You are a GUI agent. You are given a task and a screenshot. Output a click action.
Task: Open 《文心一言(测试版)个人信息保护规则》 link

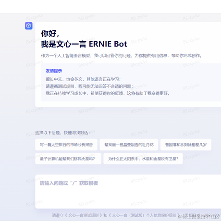coord(144,215)
